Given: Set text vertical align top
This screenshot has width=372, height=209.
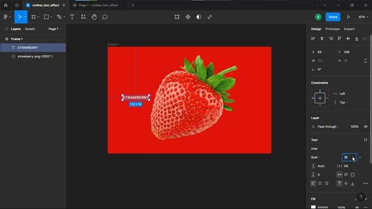Looking at the screenshot, I should (x=339, y=183).
